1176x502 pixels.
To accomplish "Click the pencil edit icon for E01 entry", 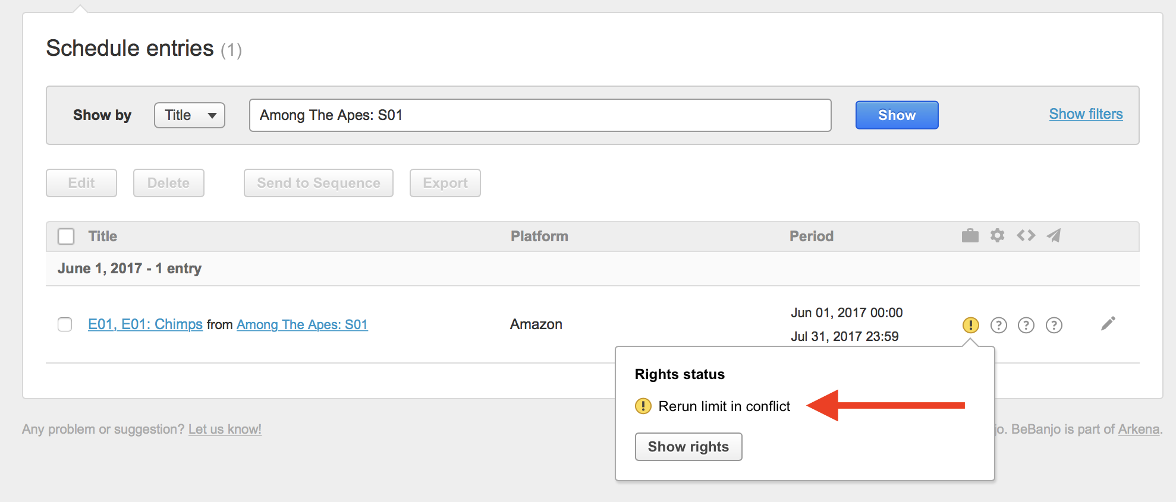I will click(1108, 324).
